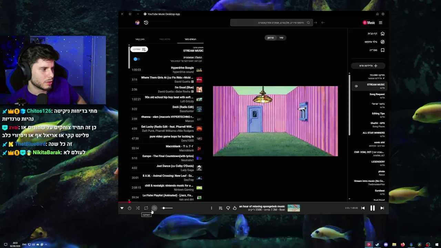Open Steam from the taskbar
Screen dimensions: 441x248
(x=377, y=245)
